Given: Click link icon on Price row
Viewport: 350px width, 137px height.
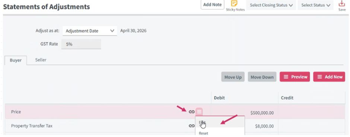Looking at the screenshot, I should (x=191, y=112).
